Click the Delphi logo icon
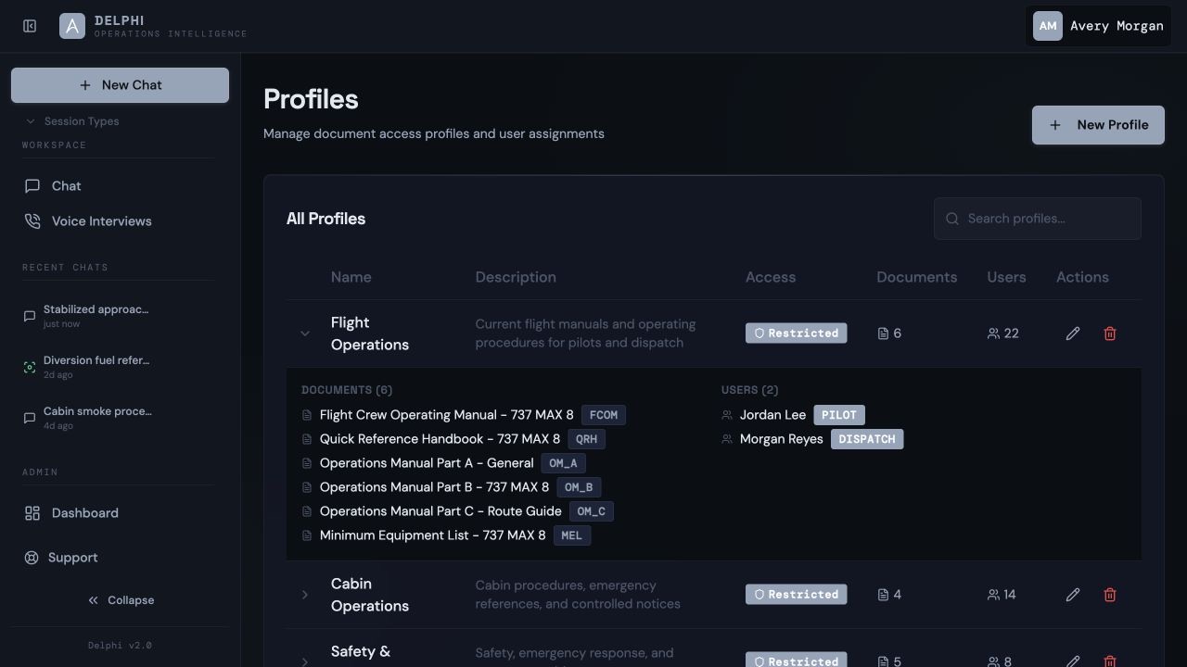The height and width of the screenshot is (667, 1187). [72, 26]
